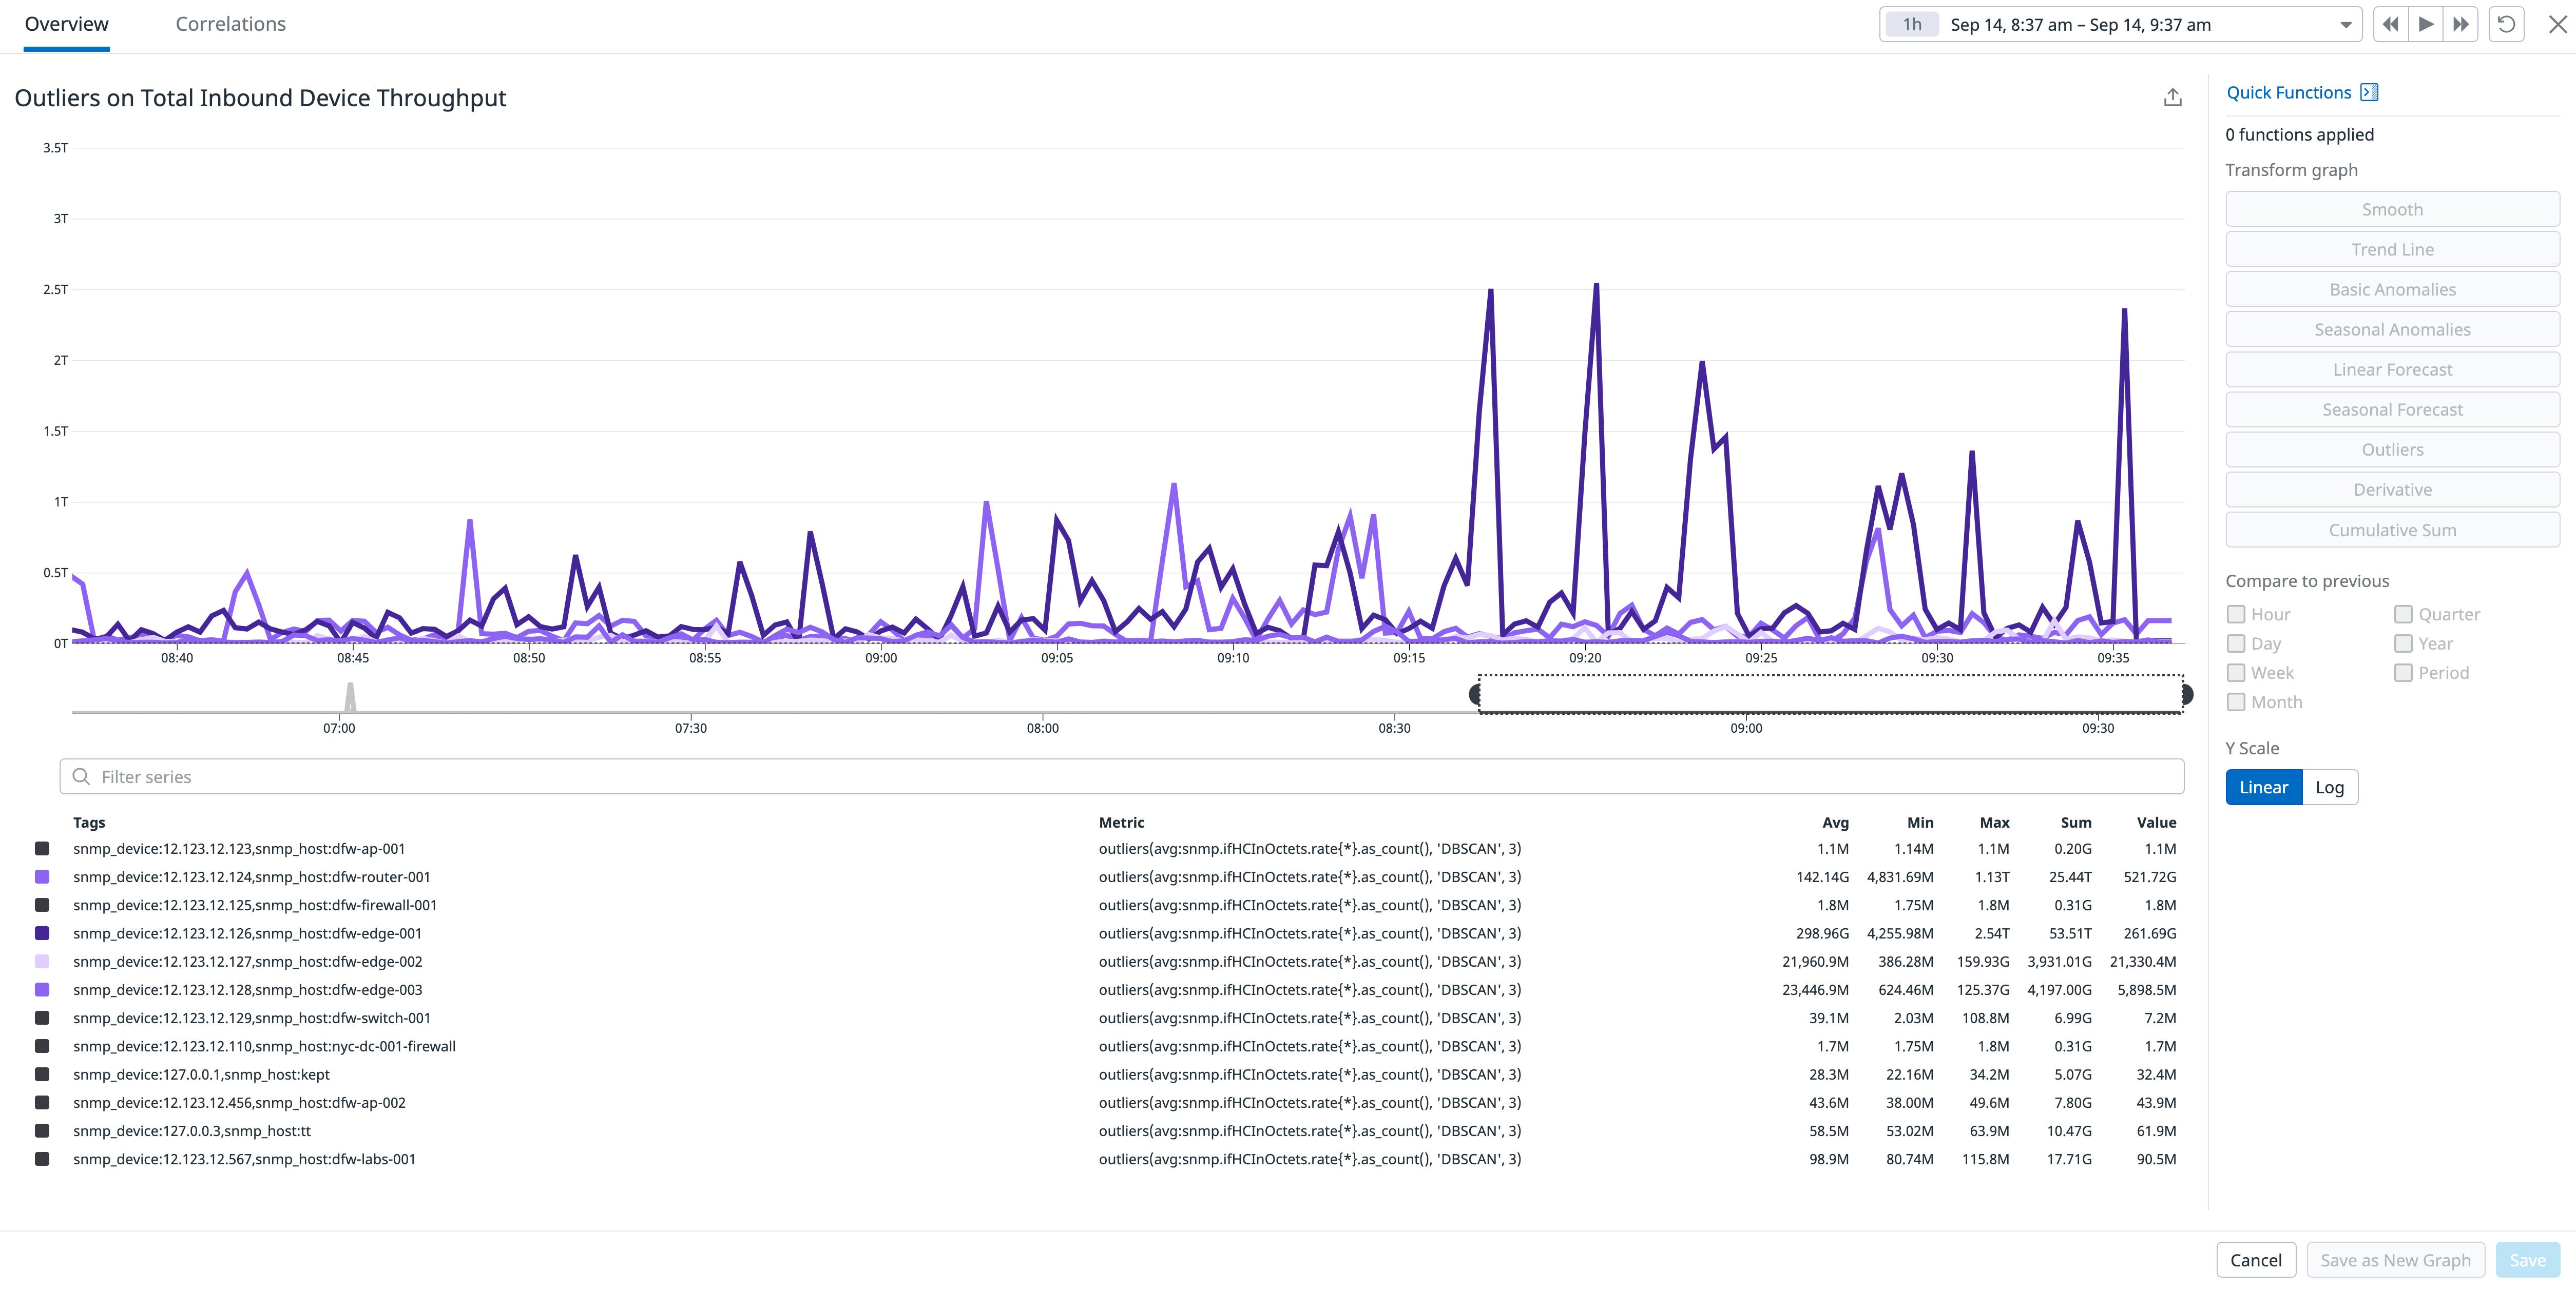The image size is (2576, 1290).
Task: Reset the time range with the refresh icon
Action: tap(2506, 24)
